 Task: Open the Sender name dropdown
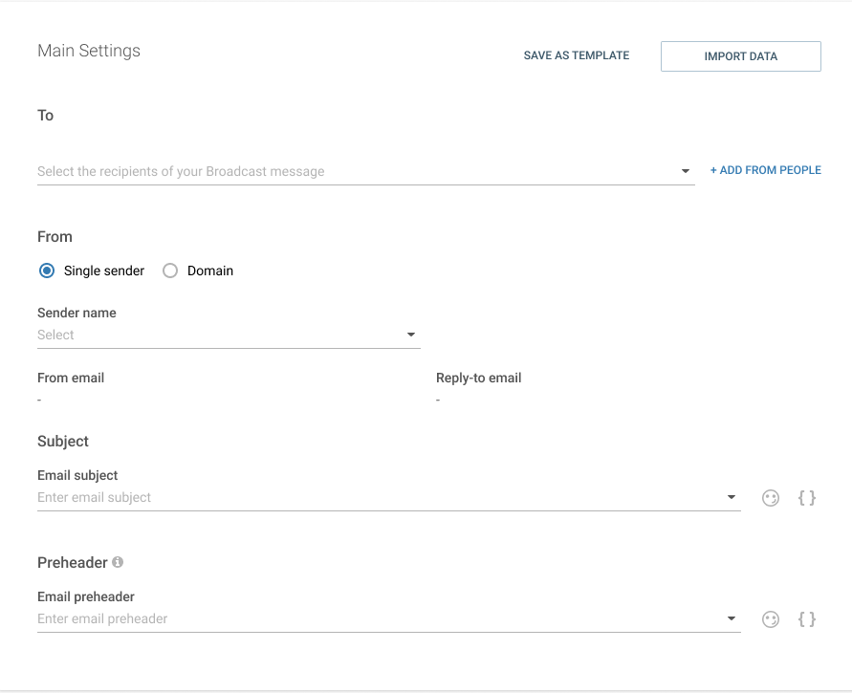point(411,335)
